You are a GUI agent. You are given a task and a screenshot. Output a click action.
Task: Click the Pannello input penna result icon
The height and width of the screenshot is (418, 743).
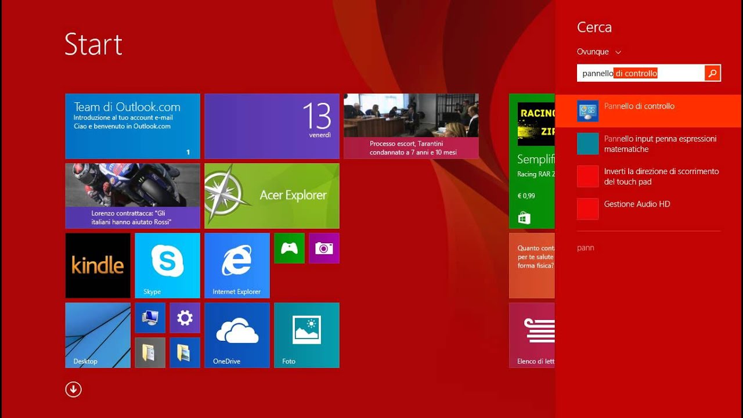pyautogui.click(x=587, y=143)
